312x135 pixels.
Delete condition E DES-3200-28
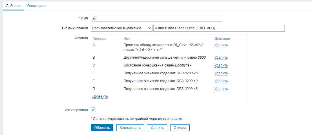(x=221, y=73)
